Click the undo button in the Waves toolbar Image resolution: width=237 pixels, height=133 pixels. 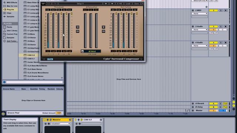(x=49, y=3)
